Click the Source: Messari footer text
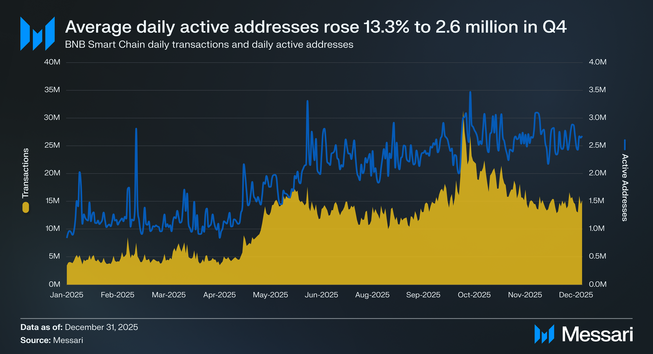653x354 pixels. click(52, 340)
